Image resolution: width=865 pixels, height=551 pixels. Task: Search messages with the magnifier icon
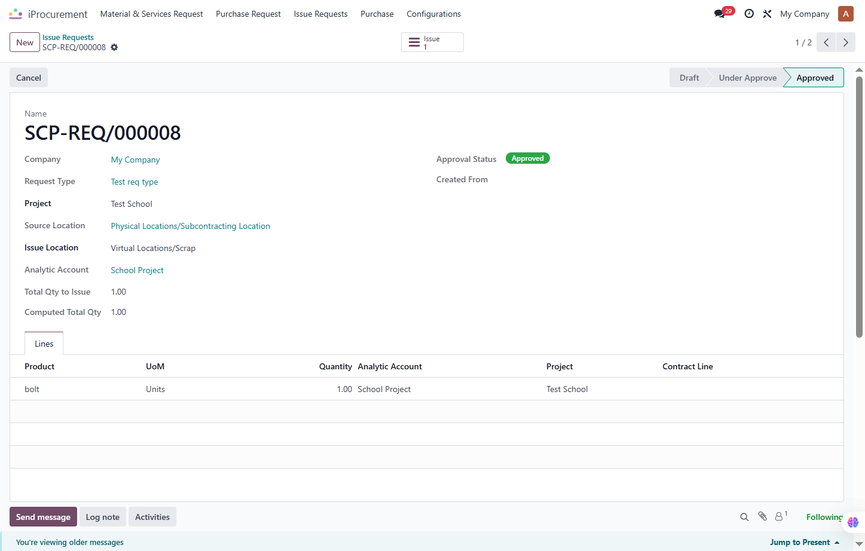tap(744, 517)
